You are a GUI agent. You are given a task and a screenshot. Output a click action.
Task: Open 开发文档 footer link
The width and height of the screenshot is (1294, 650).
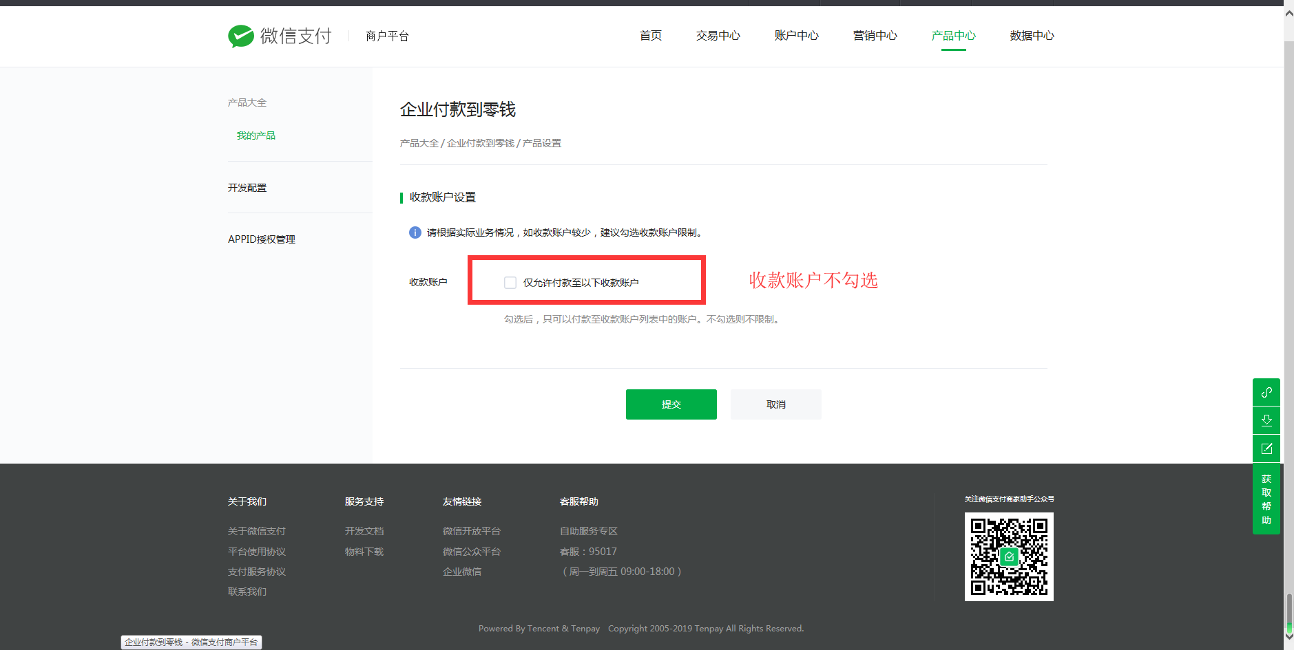(x=364, y=531)
